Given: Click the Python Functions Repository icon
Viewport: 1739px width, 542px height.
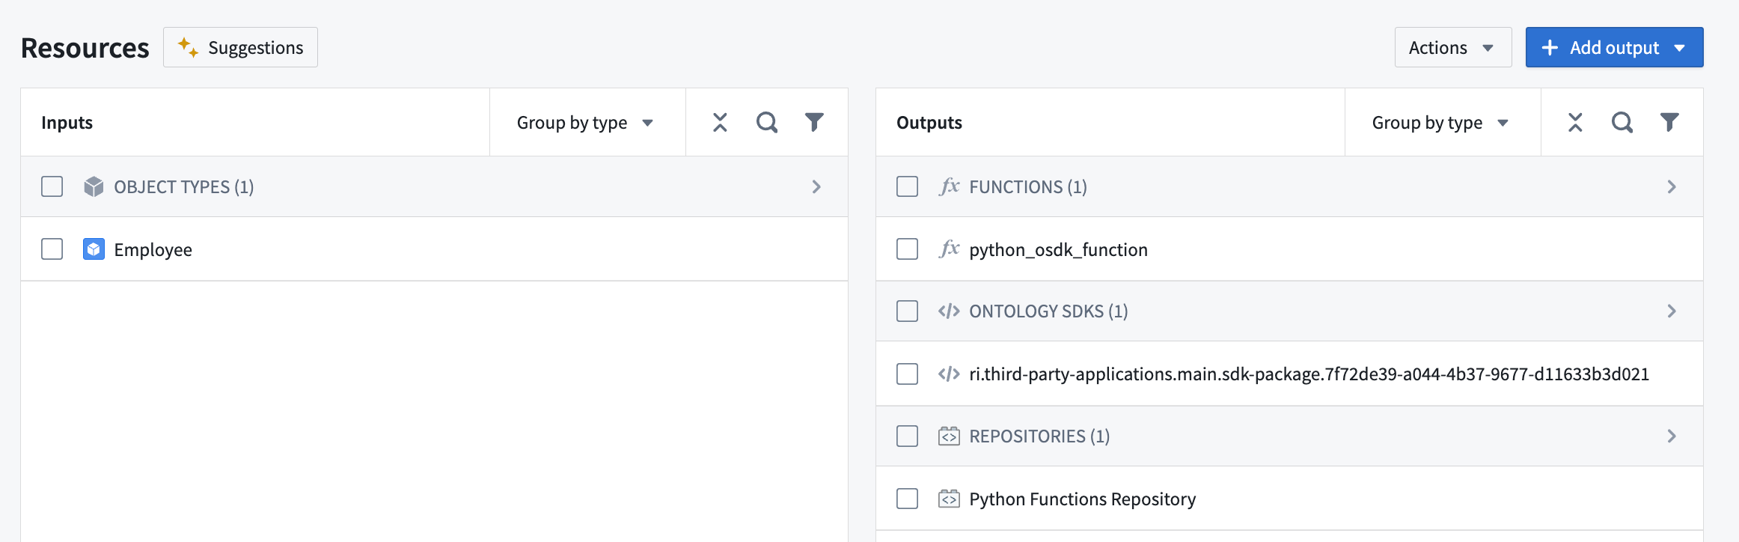Looking at the screenshot, I should coord(949,499).
